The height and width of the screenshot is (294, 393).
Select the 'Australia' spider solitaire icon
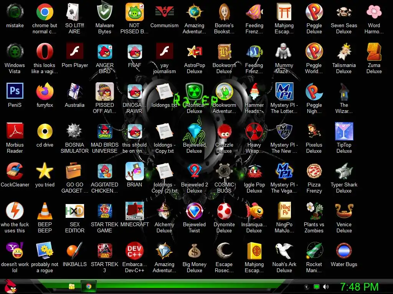[74, 91]
